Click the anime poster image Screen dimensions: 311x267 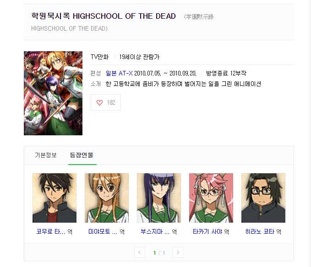pyautogui.click(x=53, y=93)
